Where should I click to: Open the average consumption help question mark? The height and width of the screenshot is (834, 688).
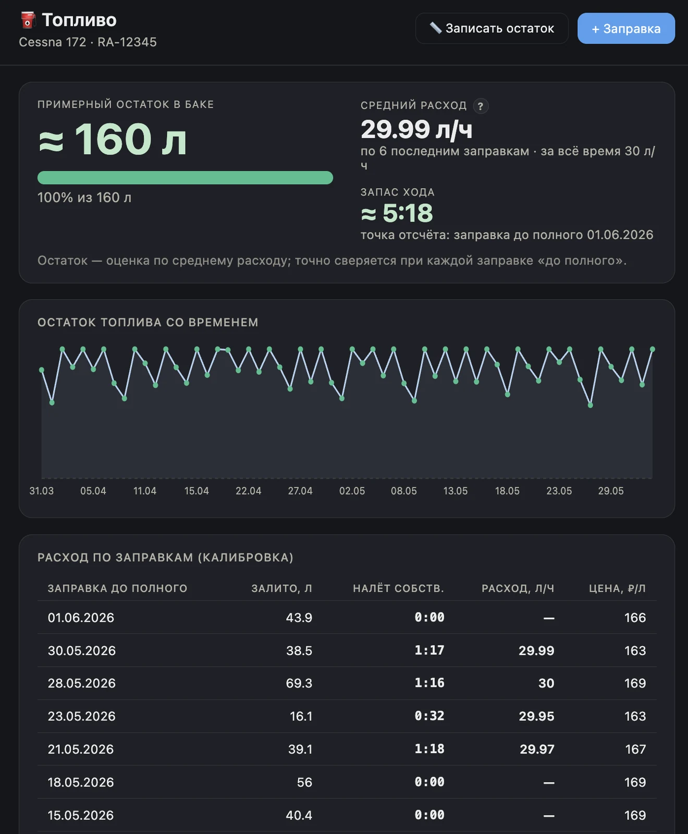coord(481,106)
